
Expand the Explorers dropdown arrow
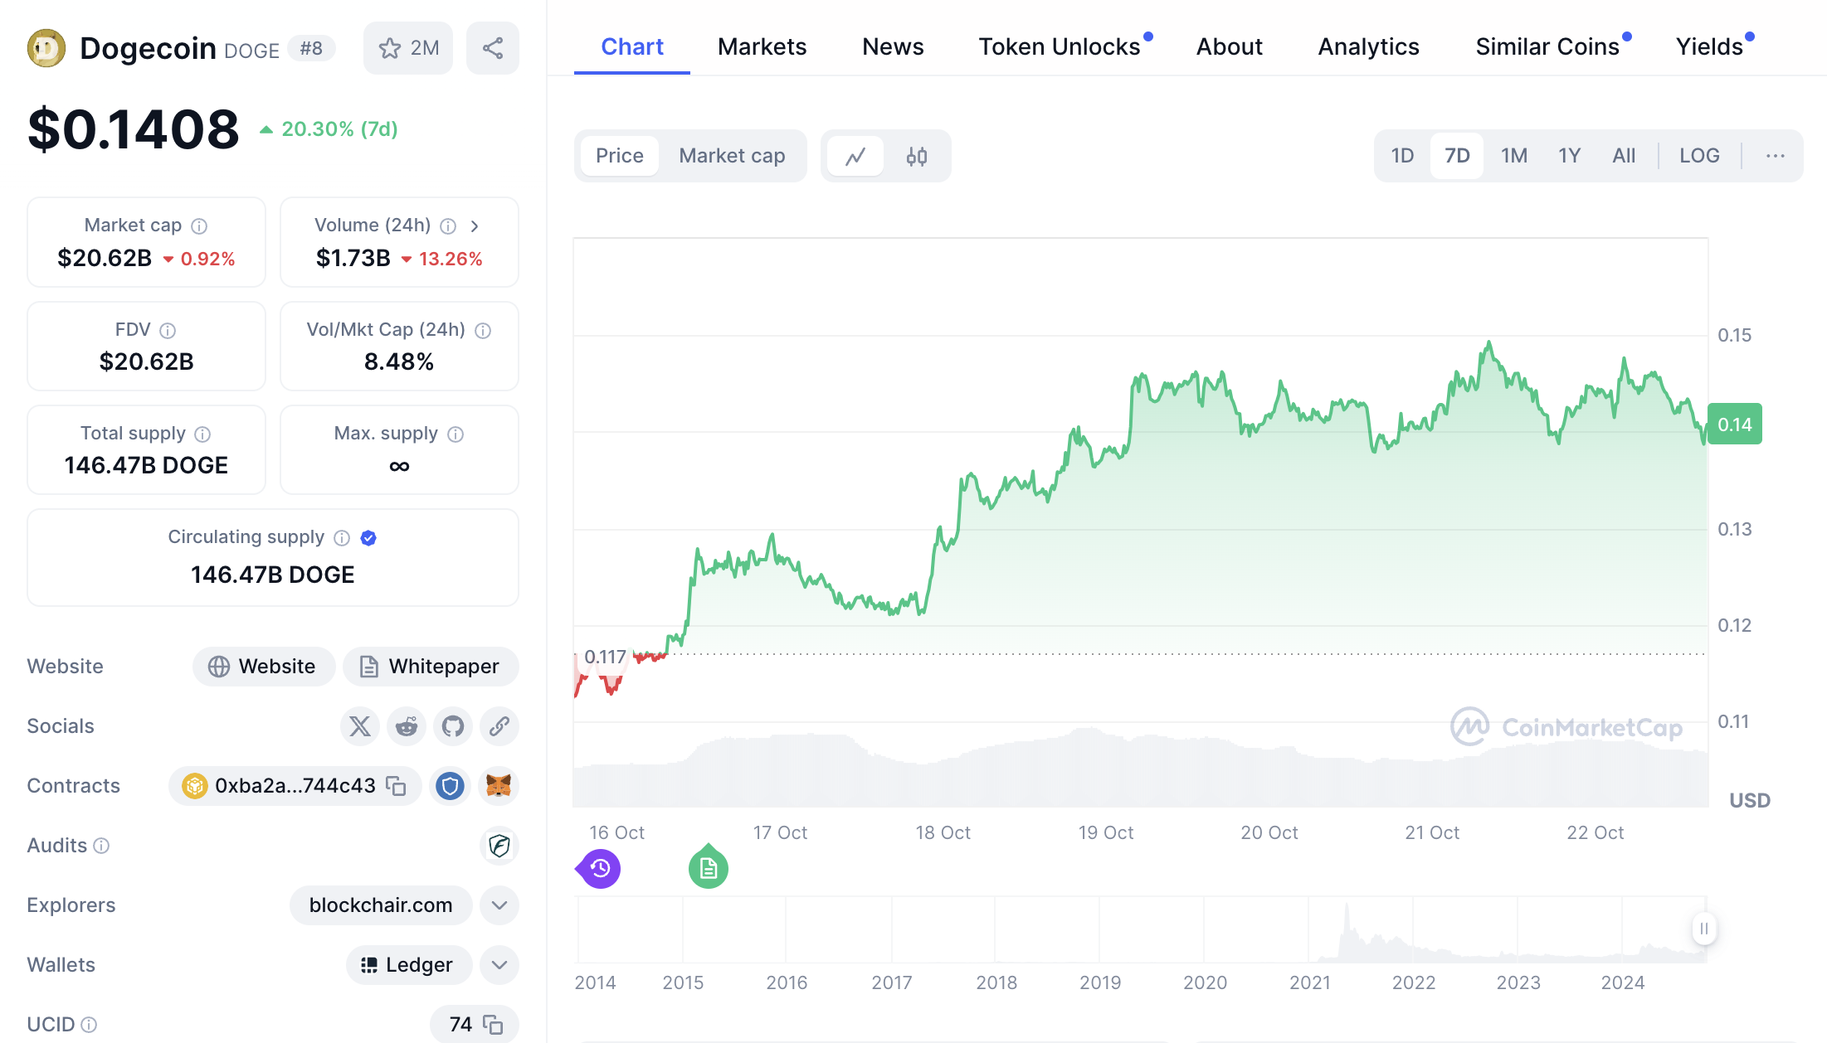tap(499, 905)
